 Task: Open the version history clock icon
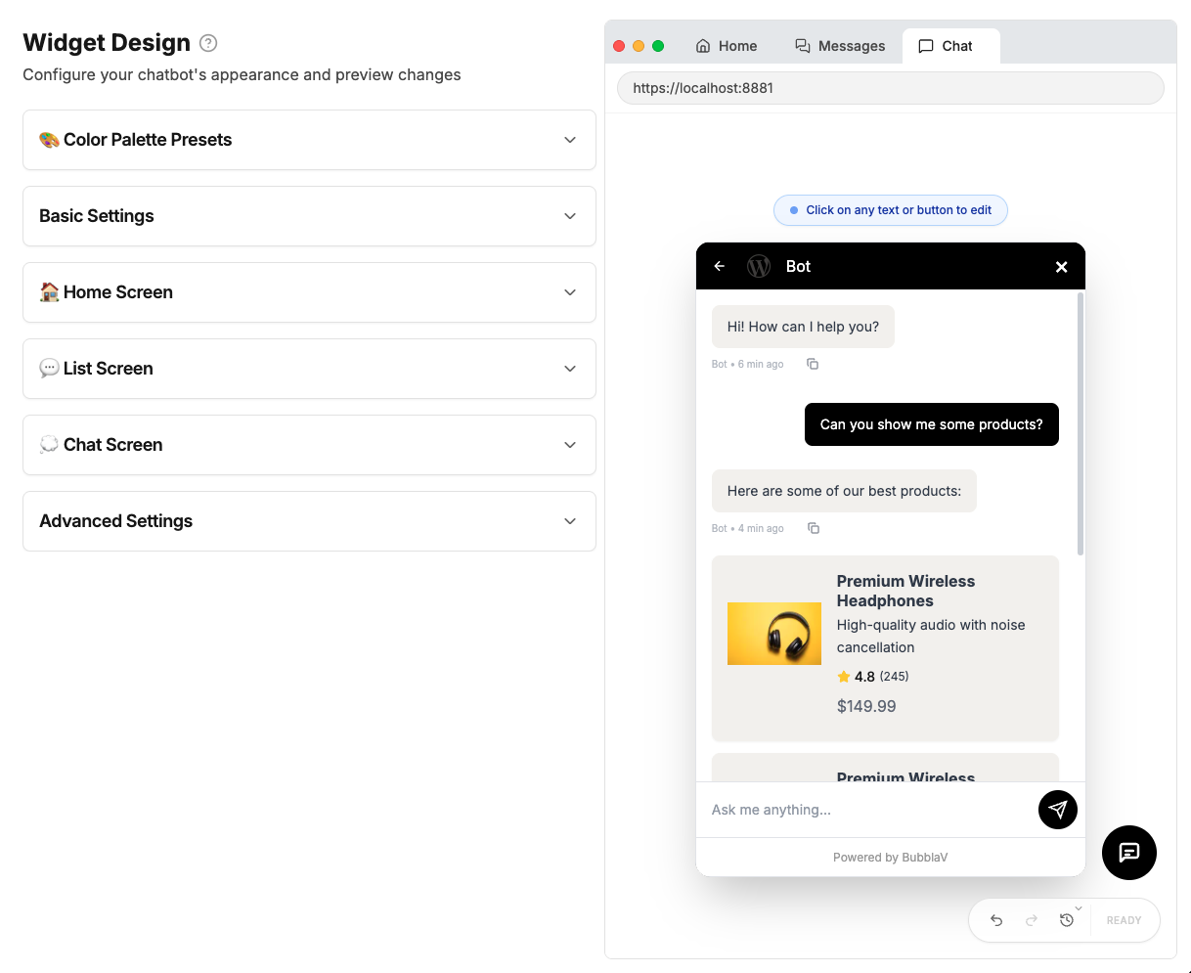[x=1067, y=920]
